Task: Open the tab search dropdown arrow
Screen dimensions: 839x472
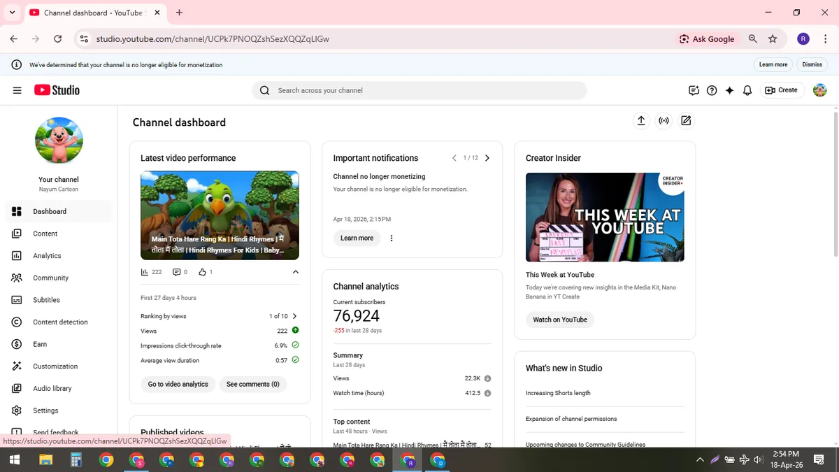Action: point(12,13)
